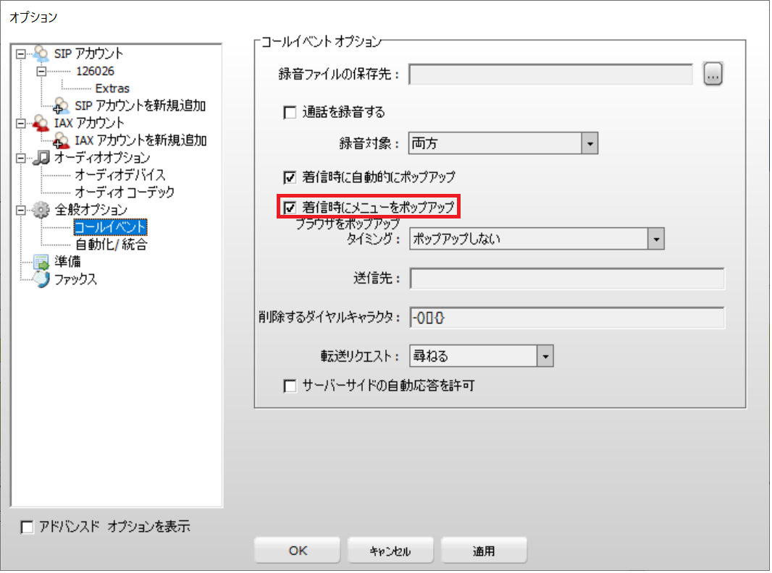The width and height of the screenshot is (772, 573).
Task: Select オーディオデバイス in the tree
Action: click(120, 175)
